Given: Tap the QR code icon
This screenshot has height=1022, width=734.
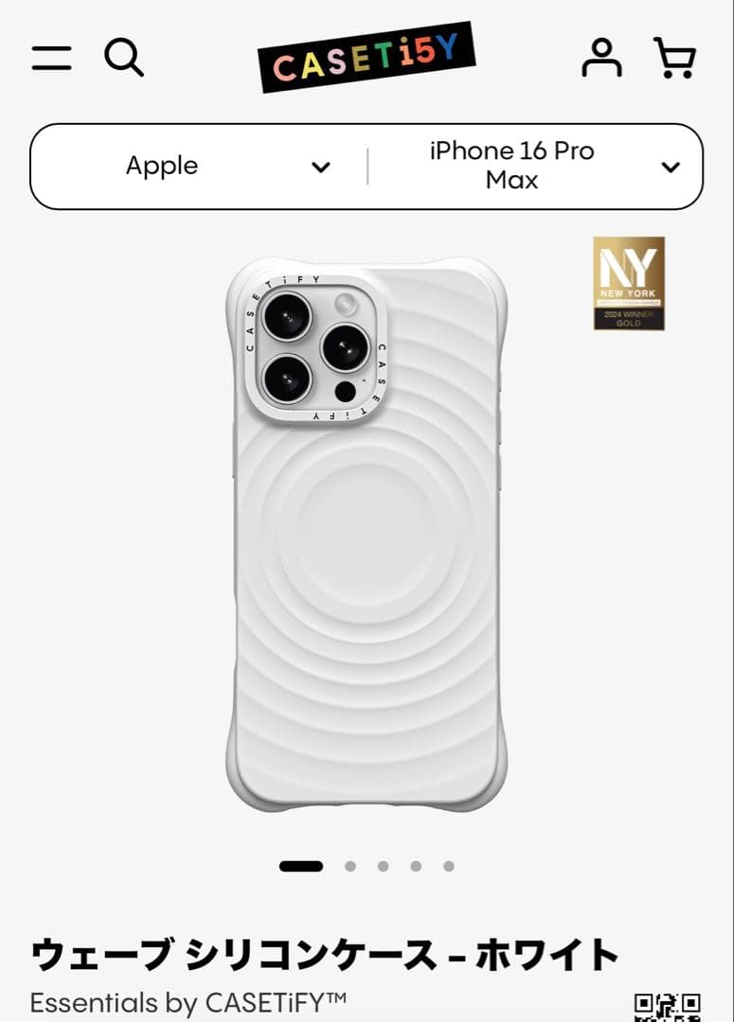Looking at the screenshot, I should (668, 1007).
